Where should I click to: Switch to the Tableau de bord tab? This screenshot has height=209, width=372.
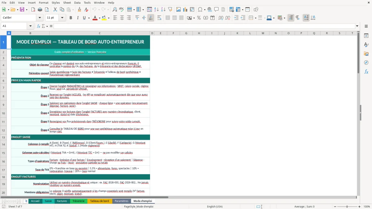click(100, 201)
